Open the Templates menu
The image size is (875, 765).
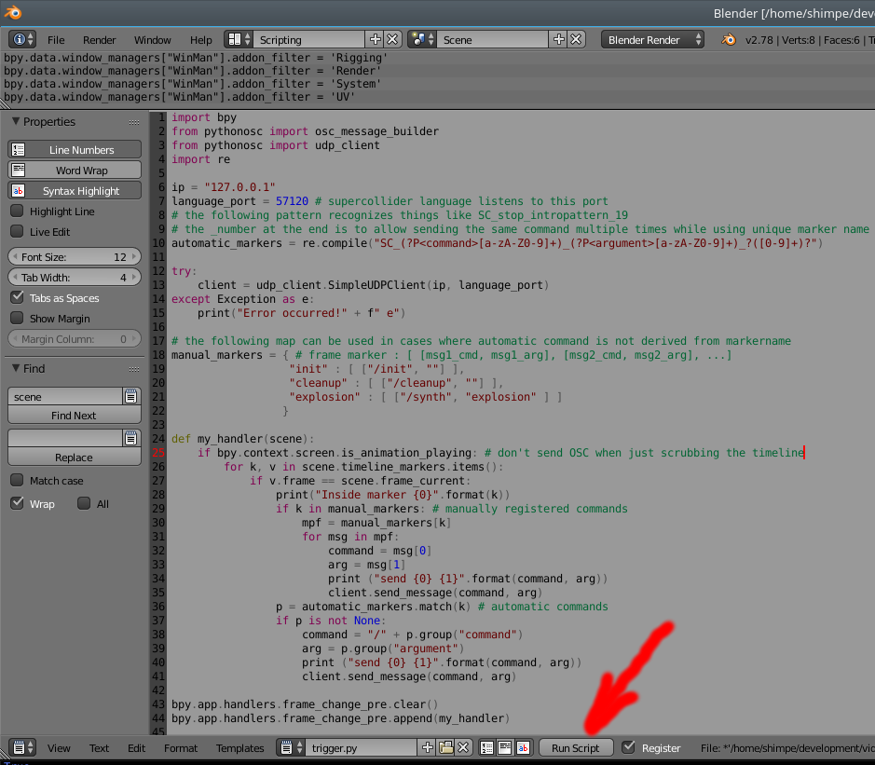click(x=239, y=747)
